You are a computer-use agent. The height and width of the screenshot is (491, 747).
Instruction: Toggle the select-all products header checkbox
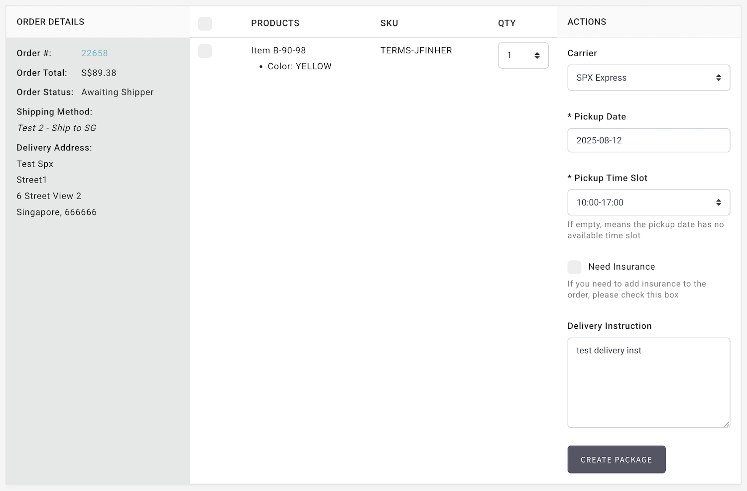tap(205, 23)
